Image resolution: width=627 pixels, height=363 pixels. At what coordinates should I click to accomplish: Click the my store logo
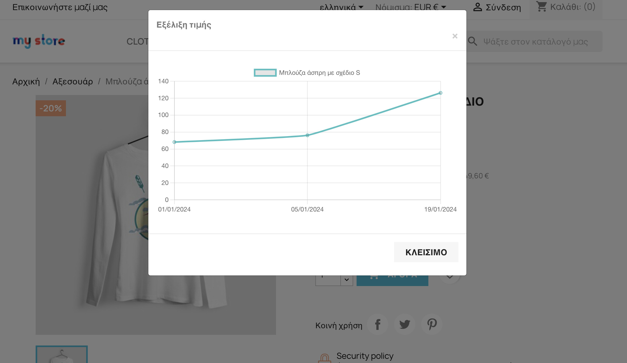pos(39,41)
